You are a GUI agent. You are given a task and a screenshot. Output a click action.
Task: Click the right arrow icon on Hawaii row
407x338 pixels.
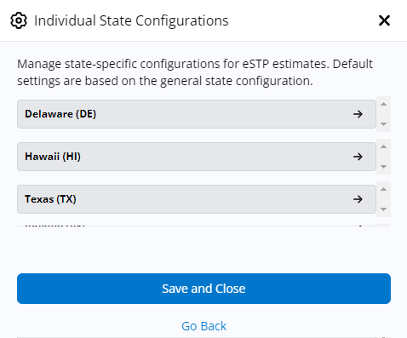[x=358, y=157]
